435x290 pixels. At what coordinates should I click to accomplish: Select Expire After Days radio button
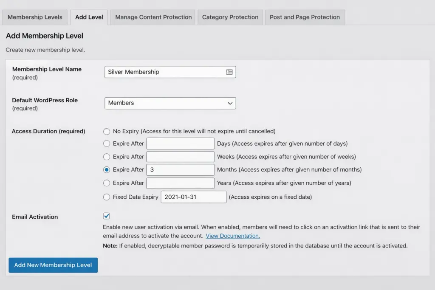(107, 144)
